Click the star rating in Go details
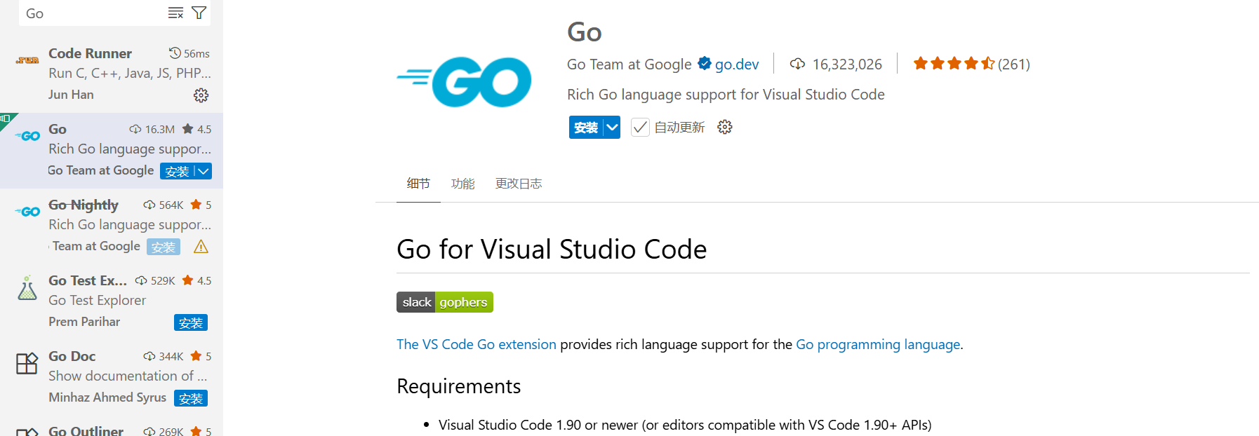This screenshot has width=1259, height=436. click(954, 64)
